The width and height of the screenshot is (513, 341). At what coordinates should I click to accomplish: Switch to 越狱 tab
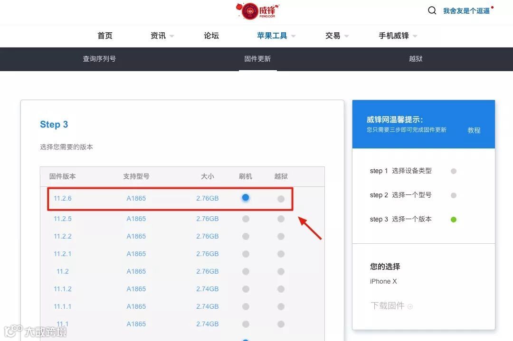pos(416,59)
